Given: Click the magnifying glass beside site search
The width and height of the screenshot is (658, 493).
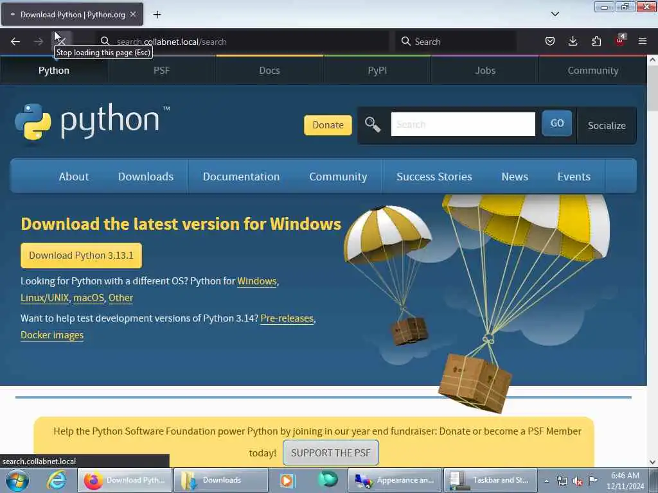Looking at the screenshot, I should coord(372,125).
